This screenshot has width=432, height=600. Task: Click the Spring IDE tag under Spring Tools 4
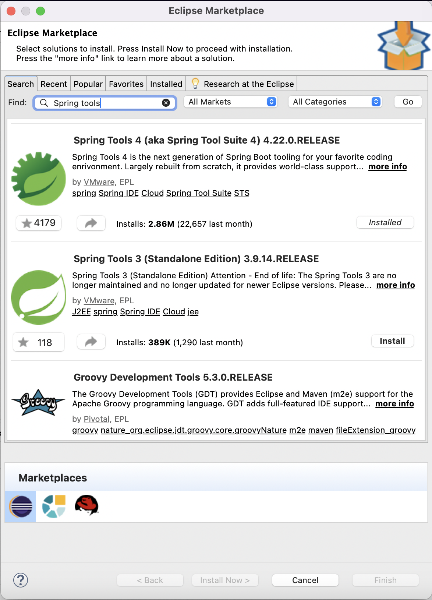[118, 193]
